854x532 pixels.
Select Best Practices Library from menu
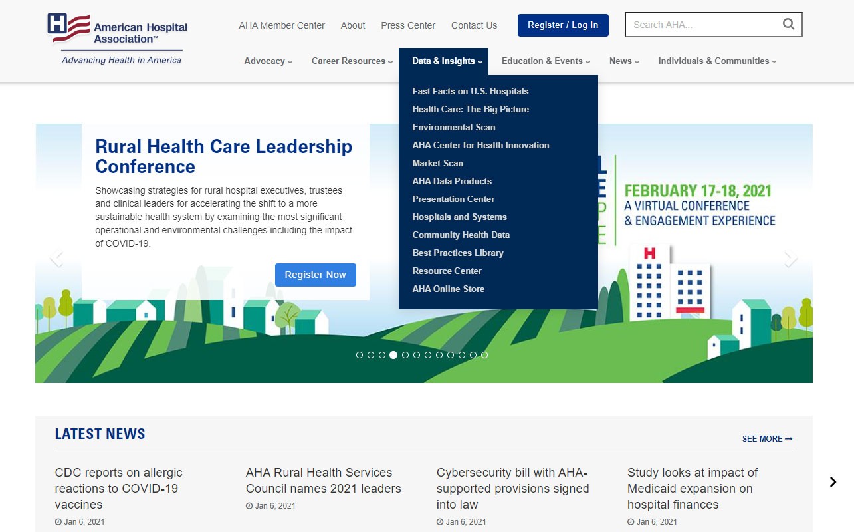click(458, 253)
